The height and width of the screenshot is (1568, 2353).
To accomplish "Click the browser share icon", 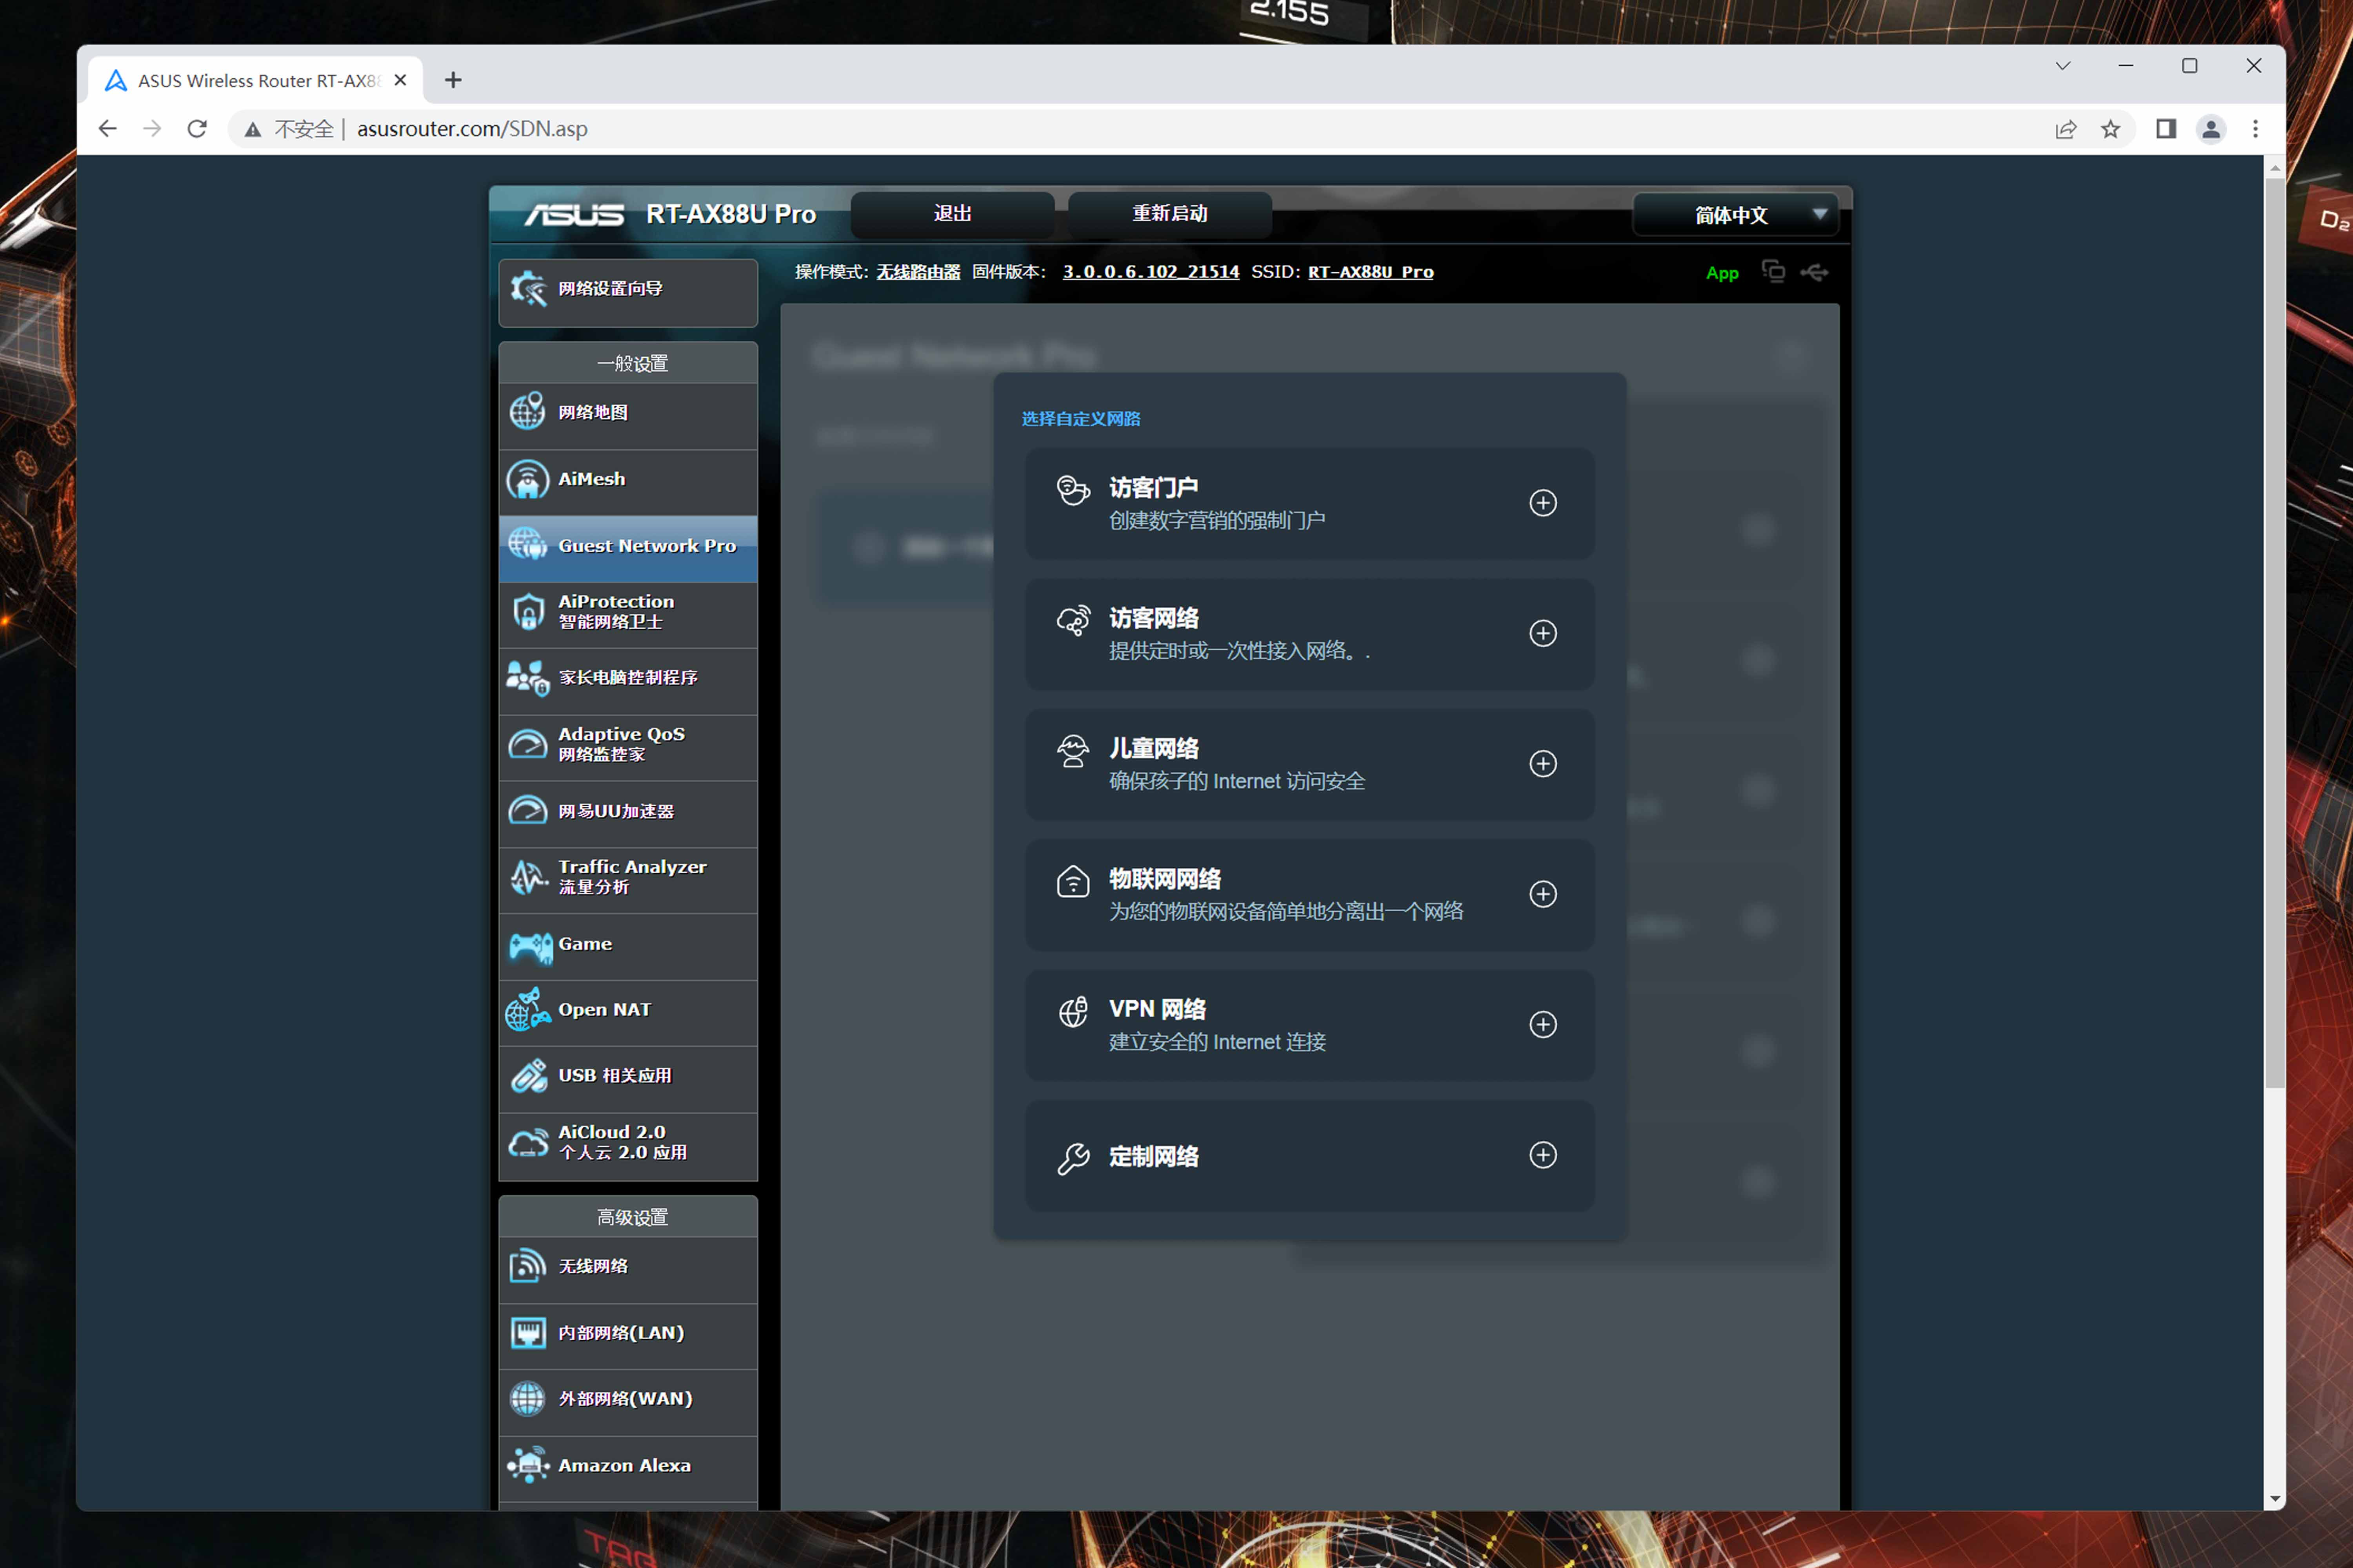I will point(2065,129).
